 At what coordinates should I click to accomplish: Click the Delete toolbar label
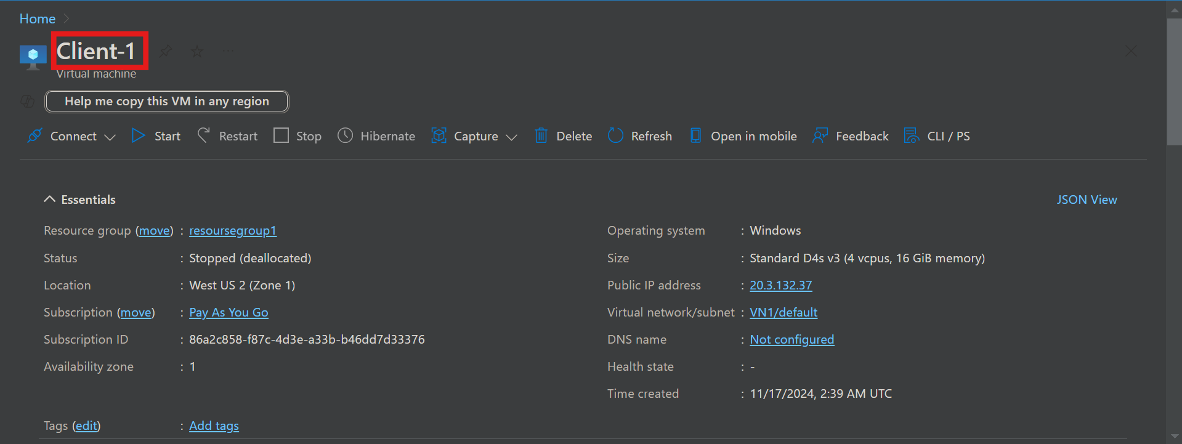pos(574,136)
